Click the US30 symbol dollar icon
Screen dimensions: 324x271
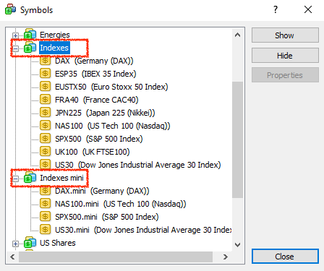45,165
